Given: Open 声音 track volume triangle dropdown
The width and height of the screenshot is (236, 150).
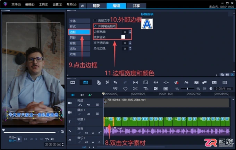Looking at the screenshot, I should click(99, 133).
